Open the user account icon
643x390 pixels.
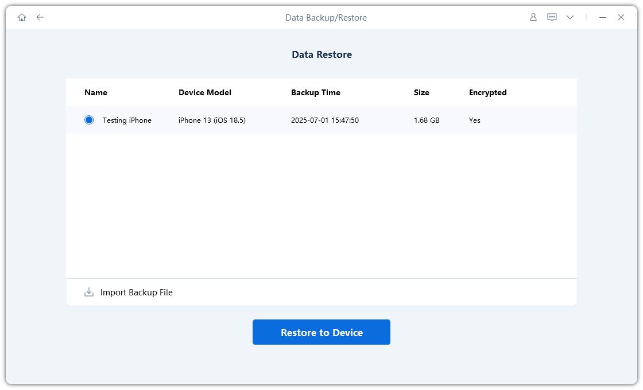tap(533, 18)
